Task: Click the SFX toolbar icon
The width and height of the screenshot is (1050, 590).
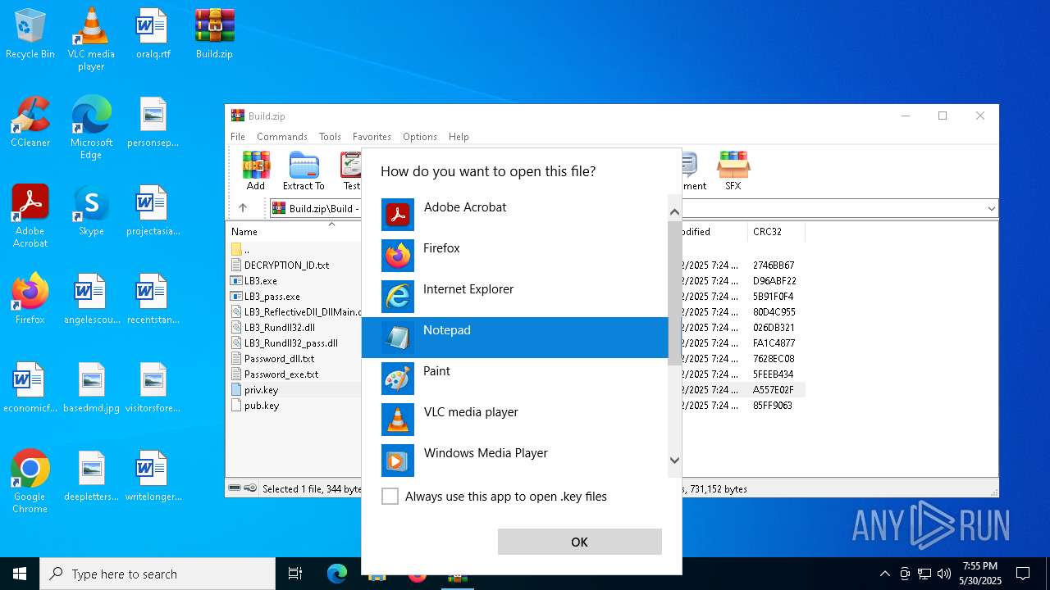Action: [733, 170]
